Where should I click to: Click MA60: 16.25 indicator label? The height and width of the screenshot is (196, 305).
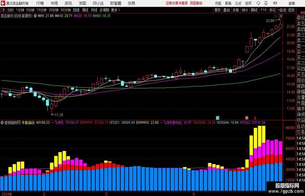(102, 16)
